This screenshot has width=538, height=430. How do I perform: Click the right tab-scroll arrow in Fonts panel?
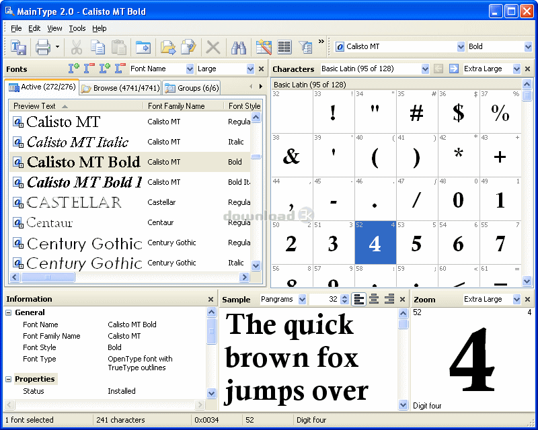click(x=261, y=87)
